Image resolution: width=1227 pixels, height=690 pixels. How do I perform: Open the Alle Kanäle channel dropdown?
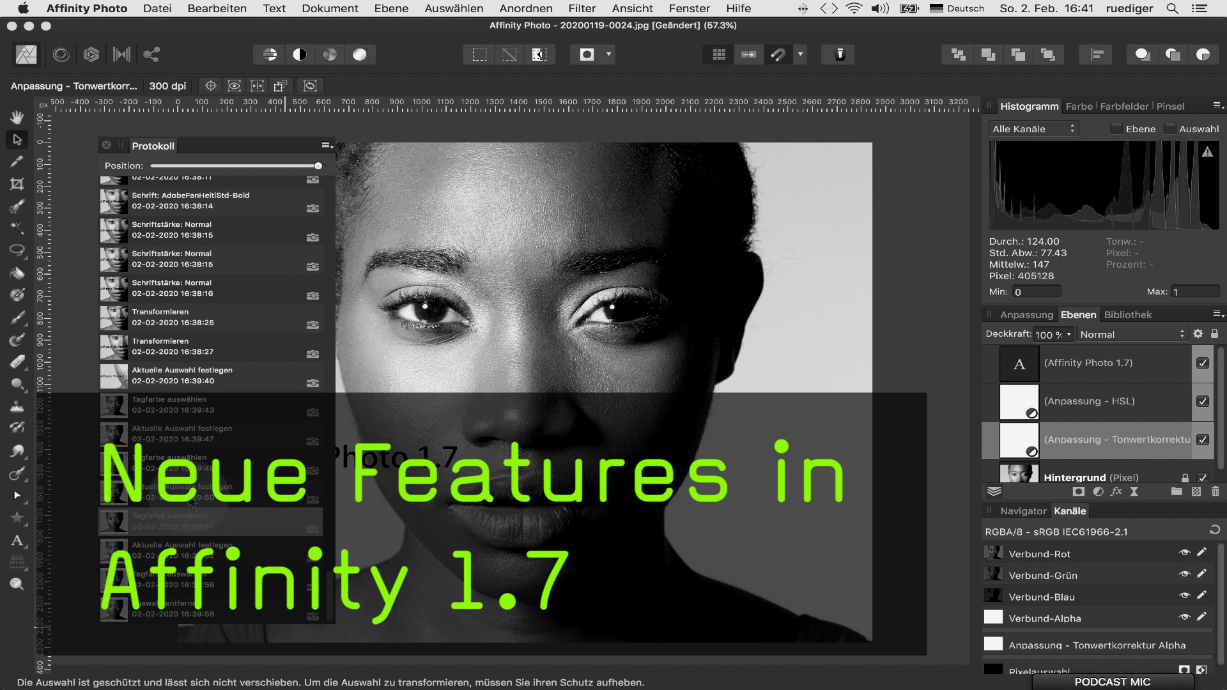pyautogui.click(x=1033, y=128)
